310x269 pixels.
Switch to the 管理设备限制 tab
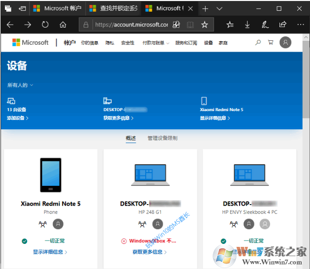pyautogui.click(x=162, y=138)
